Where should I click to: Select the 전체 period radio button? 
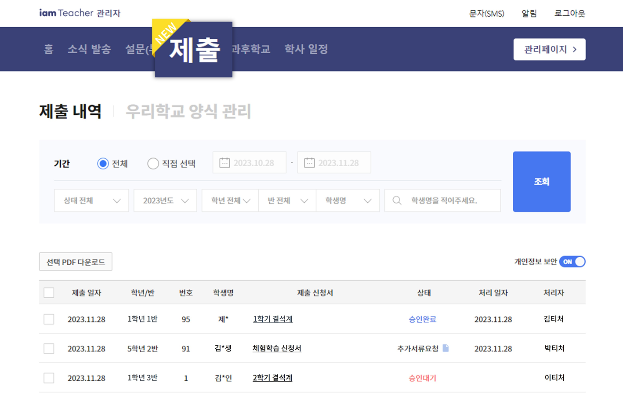pos(103,164)
